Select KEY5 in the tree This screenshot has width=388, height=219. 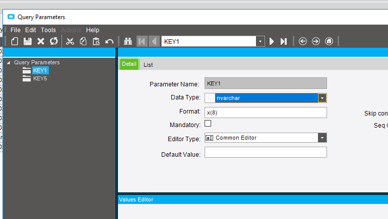point(40,78)
